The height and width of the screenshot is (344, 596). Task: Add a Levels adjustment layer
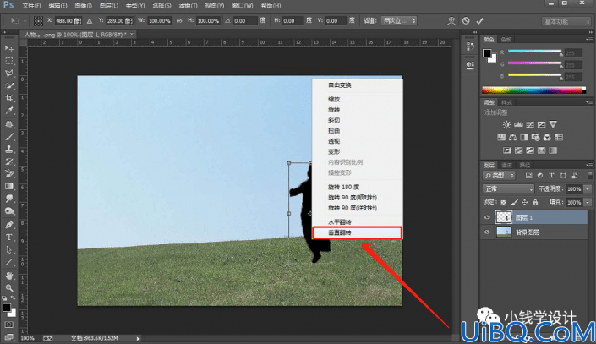[x=518, y=125]
